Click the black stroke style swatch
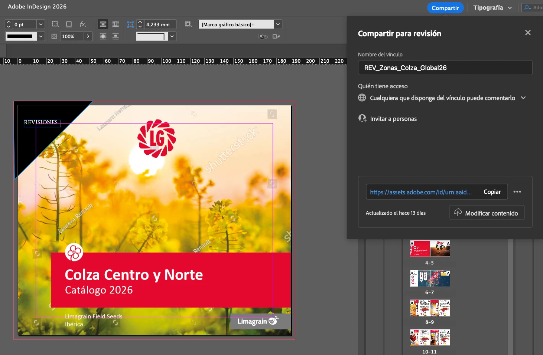 pos(21,36)
